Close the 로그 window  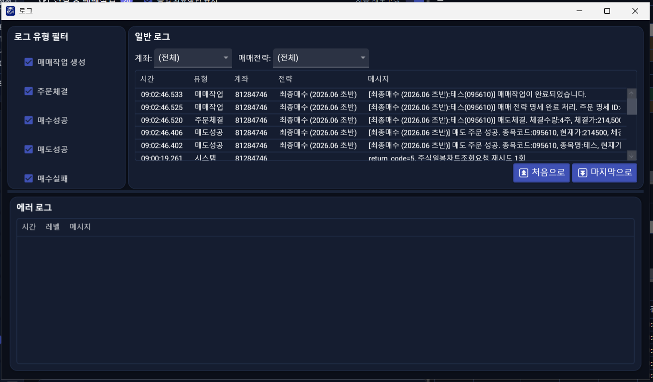(x=635, y=11)
